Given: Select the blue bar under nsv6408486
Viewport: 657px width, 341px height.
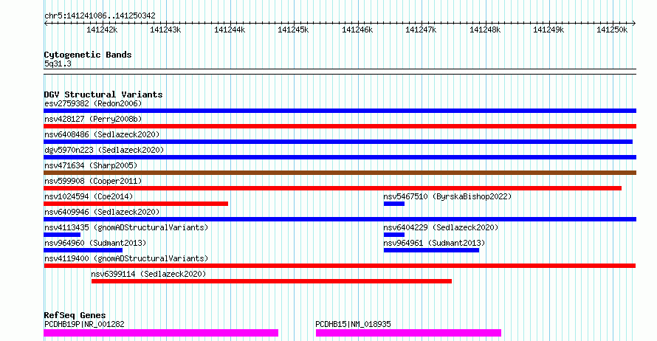Looking at the screenshot, I should (338, 142).
